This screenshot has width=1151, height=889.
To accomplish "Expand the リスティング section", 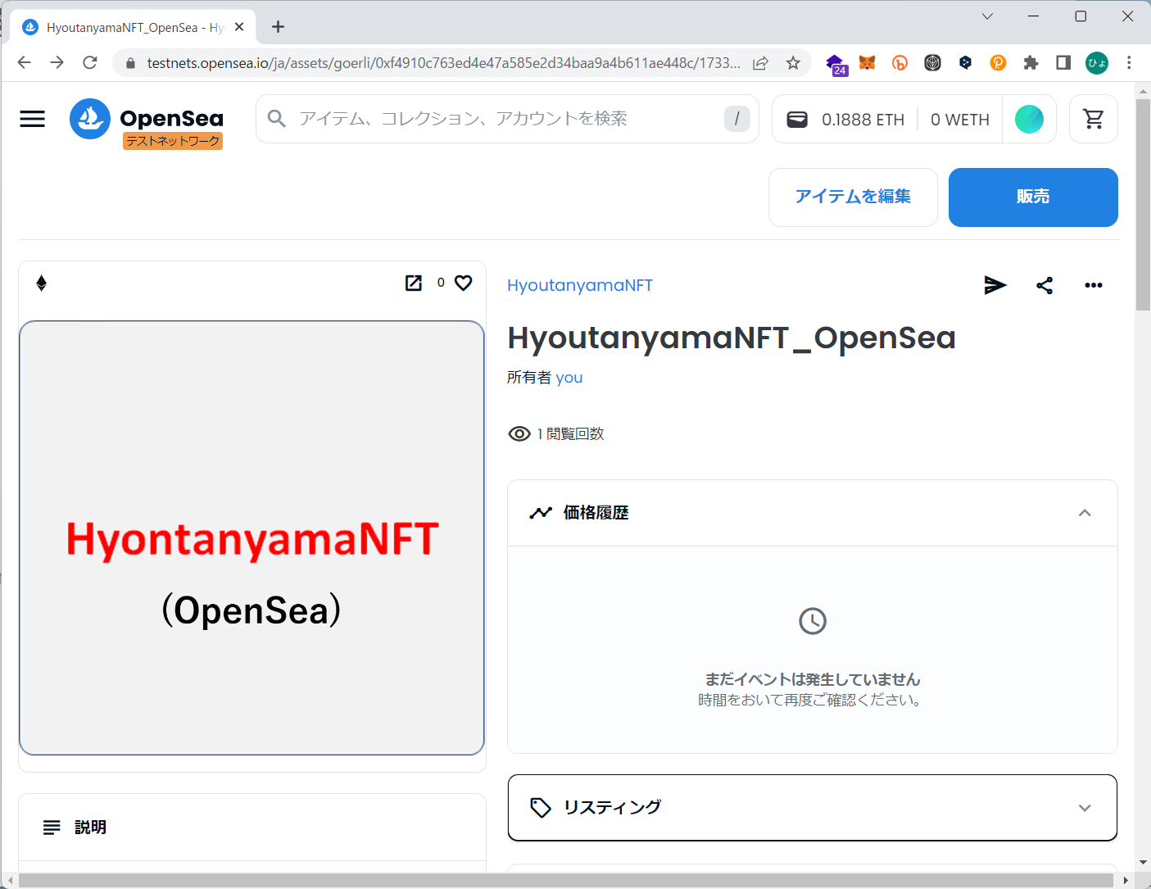I will coord(1085,808).
